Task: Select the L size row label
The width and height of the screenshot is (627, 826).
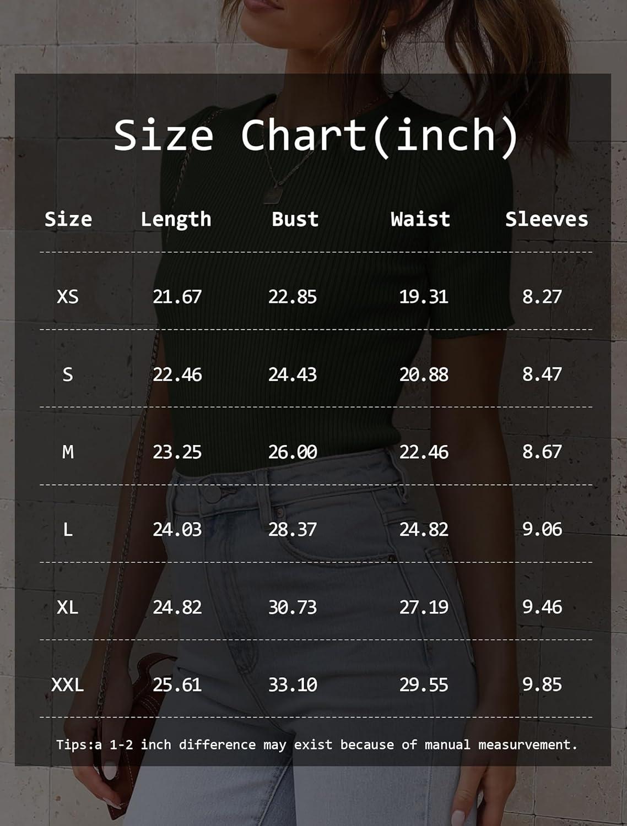Action: point(68,530)
